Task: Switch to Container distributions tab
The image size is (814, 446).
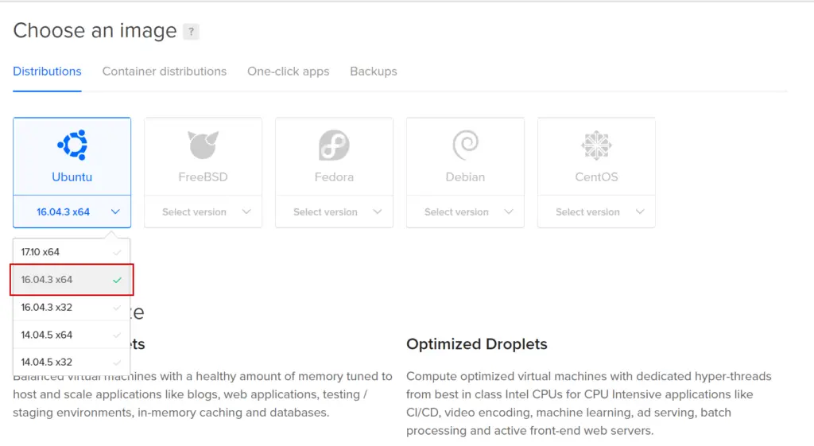Action: [164, 71]
